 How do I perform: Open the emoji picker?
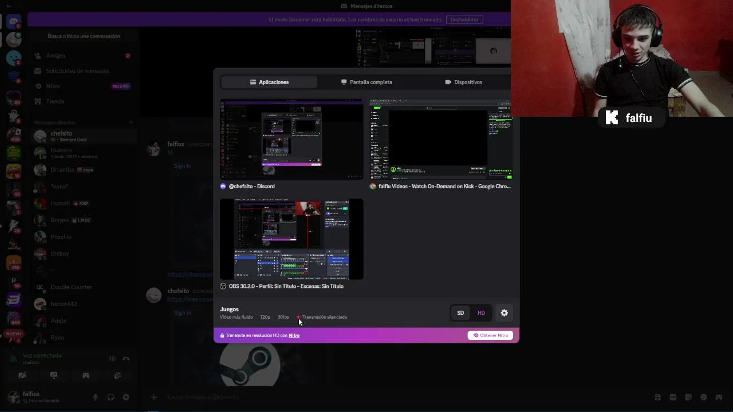(704, 397)
